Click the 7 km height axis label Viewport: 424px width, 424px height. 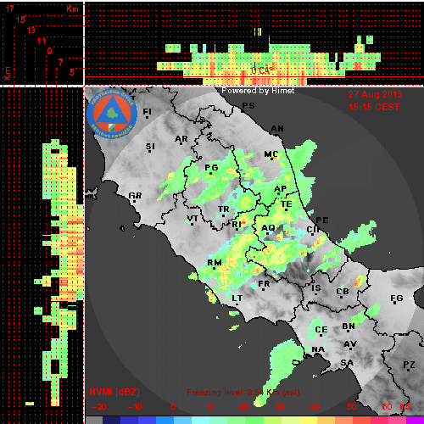click(x=60, y=62)
